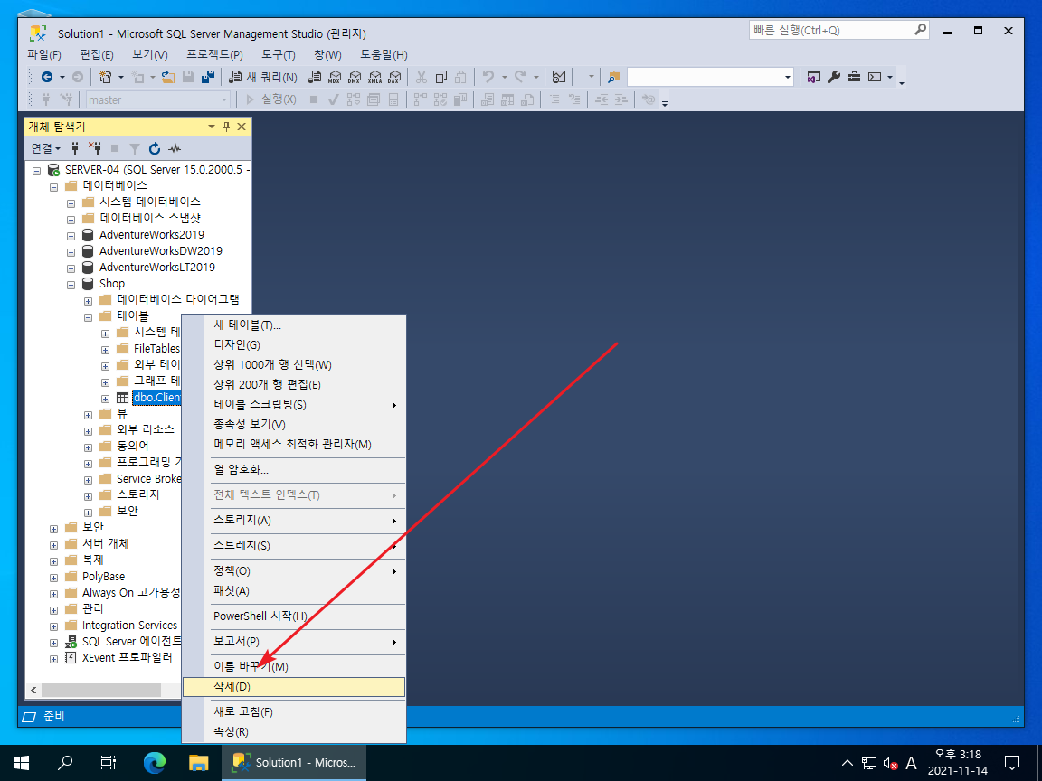Click the 빠른 실행 quick launch box
1042x781 pixels.
click(838, 30)
